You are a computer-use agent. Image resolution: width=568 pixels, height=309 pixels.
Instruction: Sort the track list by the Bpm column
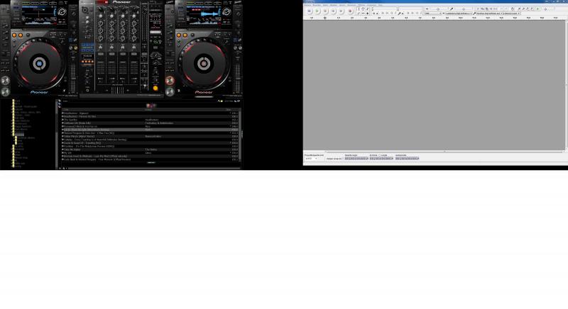[229, 110]
